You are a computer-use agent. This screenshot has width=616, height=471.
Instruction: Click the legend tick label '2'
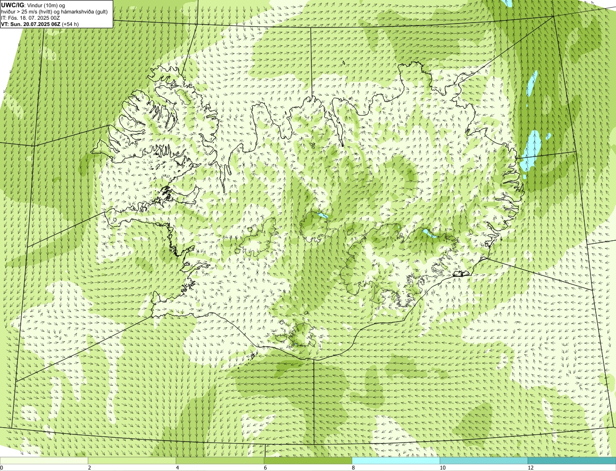tap(89, 468)
